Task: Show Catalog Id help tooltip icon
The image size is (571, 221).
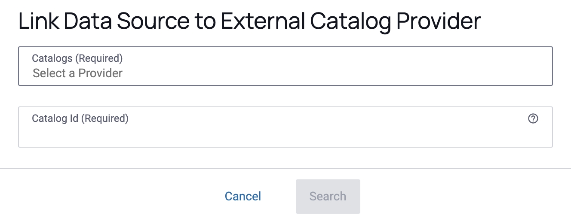Action: tap(533, 119)
